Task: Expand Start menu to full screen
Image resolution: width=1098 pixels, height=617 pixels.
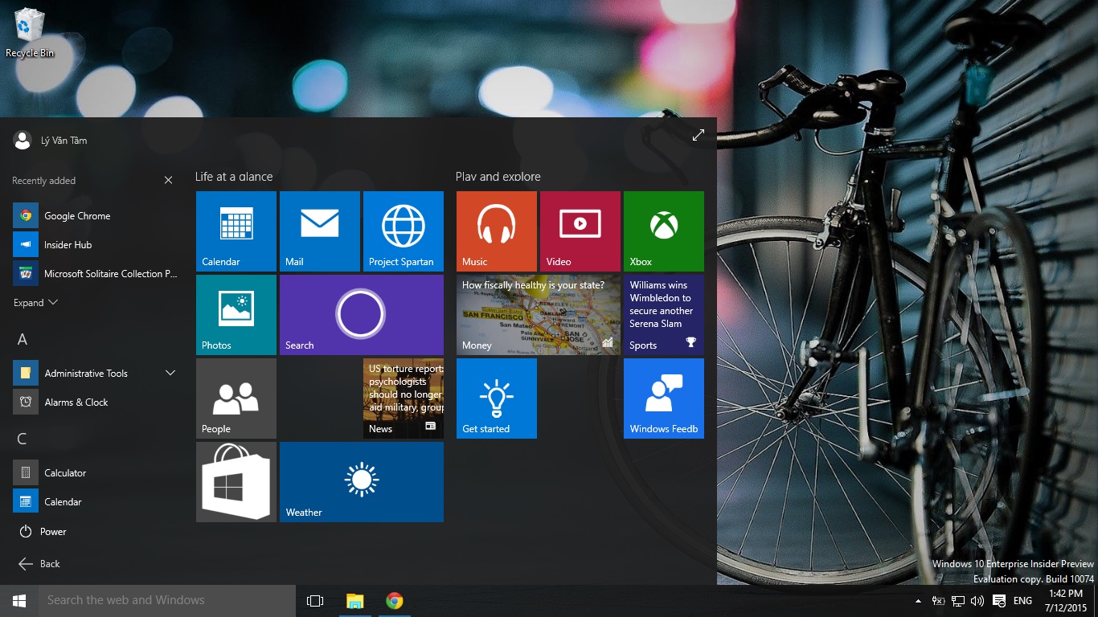Action: (x=699, y=135)
